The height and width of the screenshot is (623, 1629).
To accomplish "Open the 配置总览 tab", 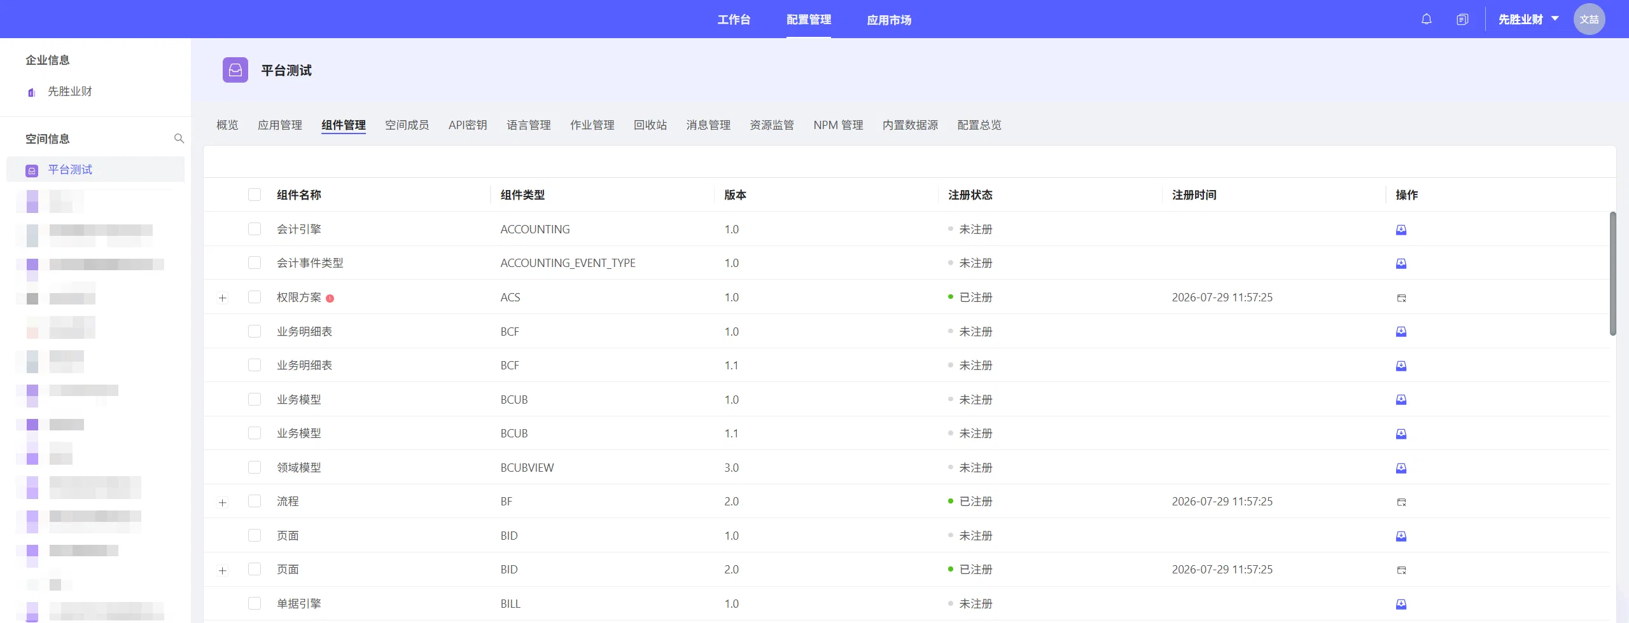I will pyautogui.click(x=979, y=125).
